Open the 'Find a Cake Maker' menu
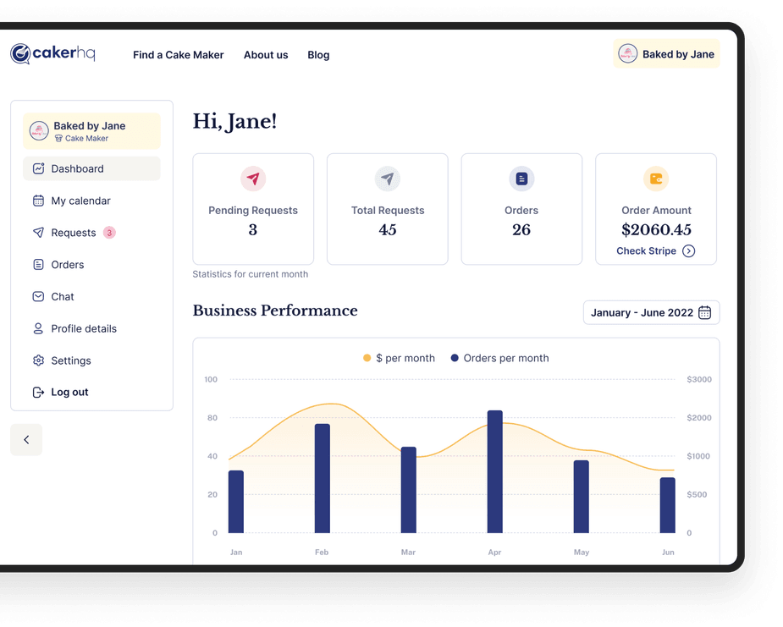This screenshot has width=783, height=627. 178,55
